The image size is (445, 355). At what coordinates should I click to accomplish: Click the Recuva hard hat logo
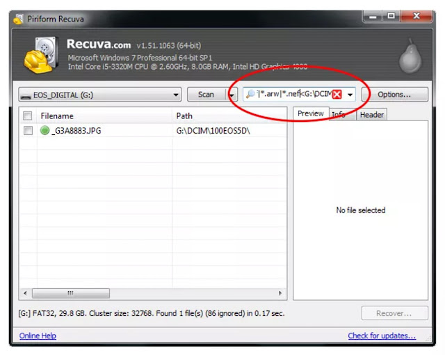click(x=41, y=55)
